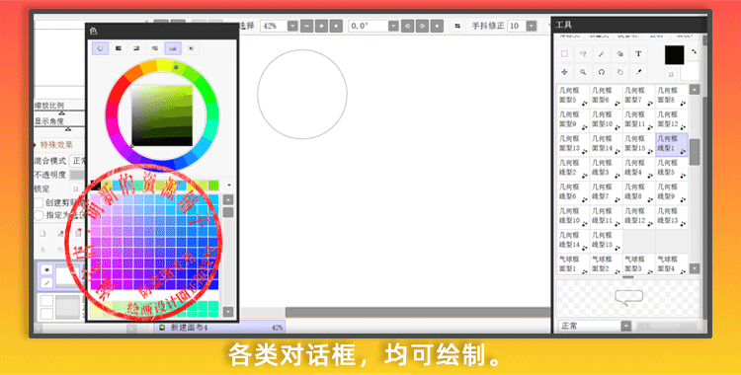Open the 混合模式 blending mode dropdown
Screen dimensions: 741x375
77,161
